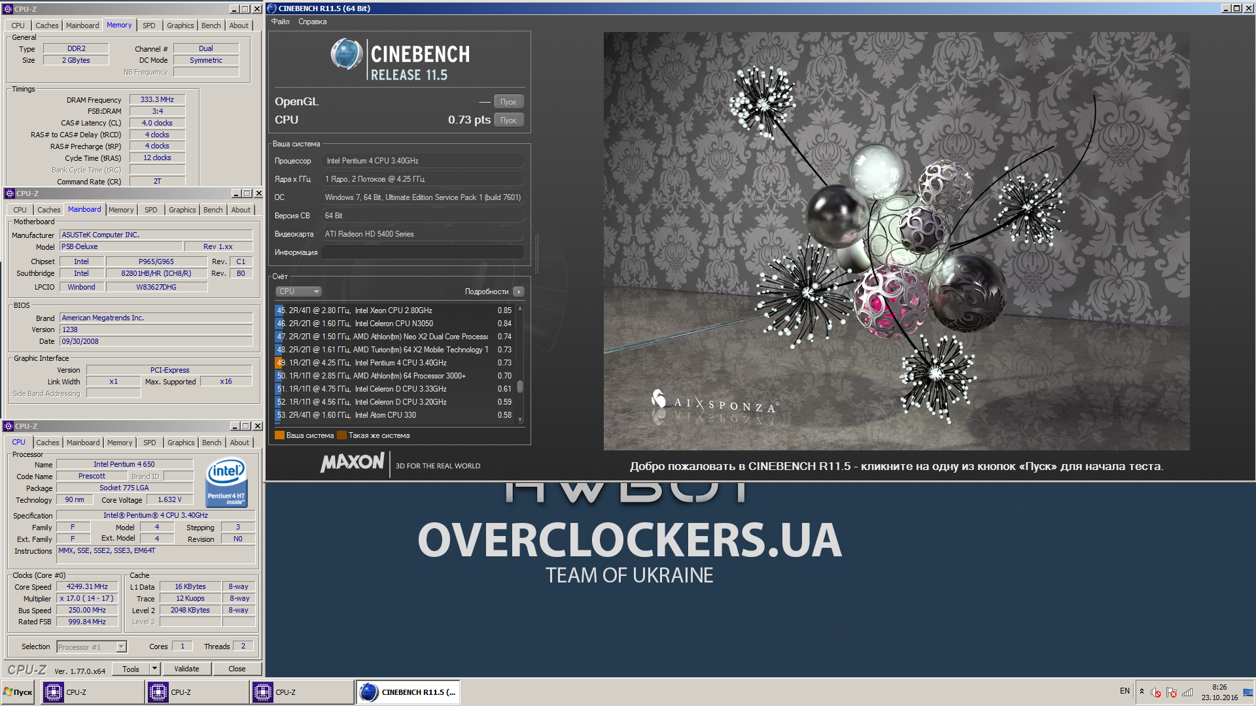The width and height of the screenshot is (1256, 706).
Task: Show hidden tray icons chevron
Action: point(1142,691)
